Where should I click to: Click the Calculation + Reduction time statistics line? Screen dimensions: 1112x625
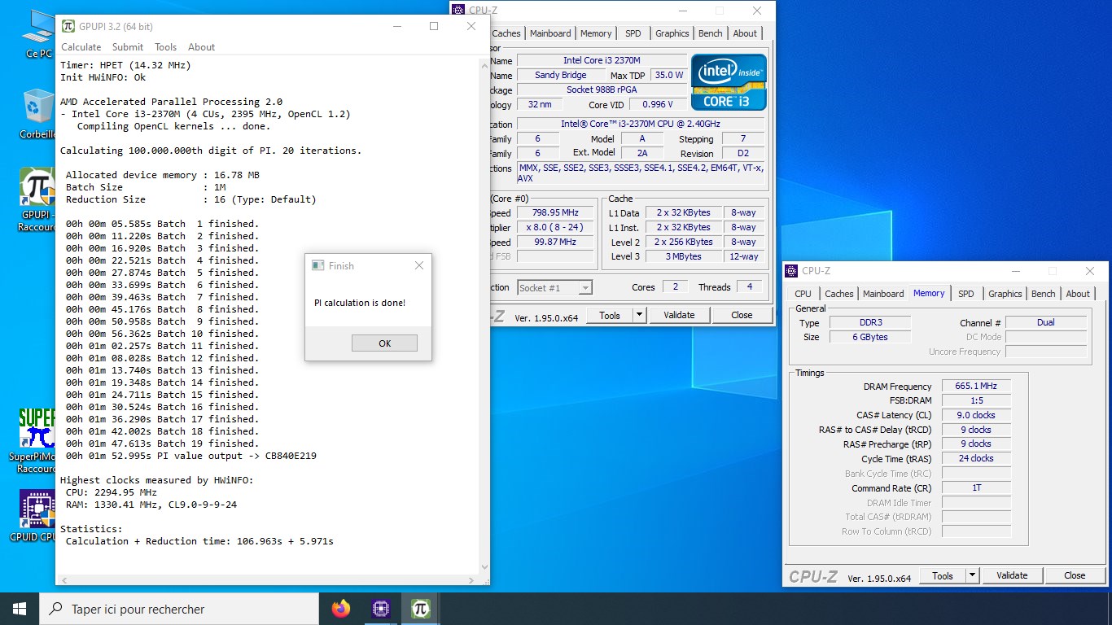click(199, 541)
